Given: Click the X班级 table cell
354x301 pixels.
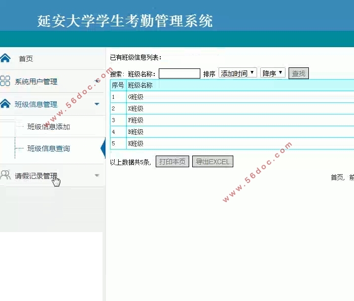Looking at the screenshot, I should [x=240, y=109].
